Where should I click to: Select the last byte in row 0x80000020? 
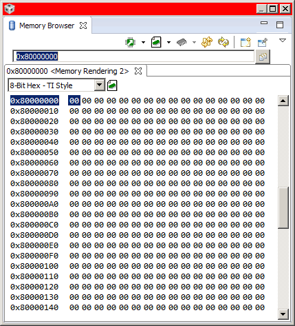coord(260,121)
